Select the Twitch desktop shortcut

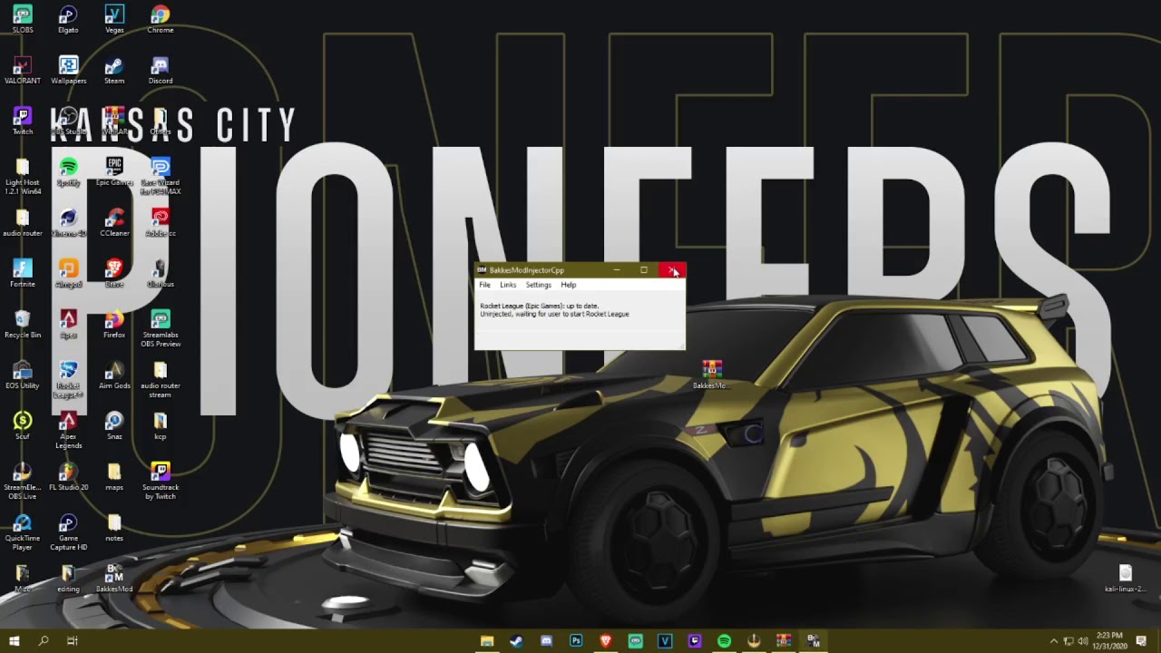tap(23, 121)
